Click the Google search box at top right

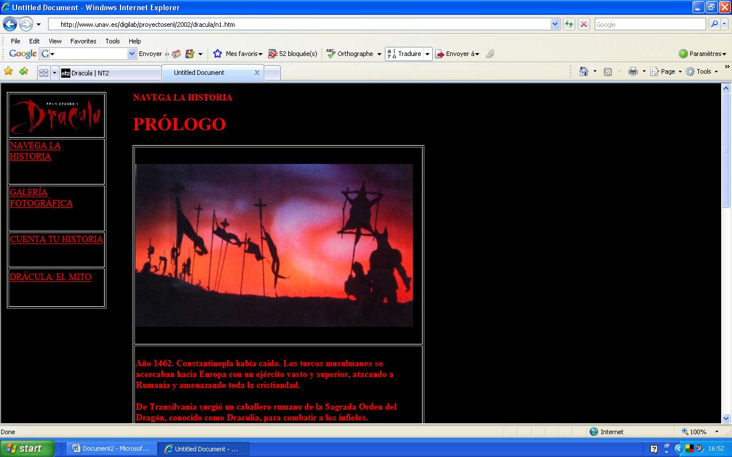click(x=650, y=25)
